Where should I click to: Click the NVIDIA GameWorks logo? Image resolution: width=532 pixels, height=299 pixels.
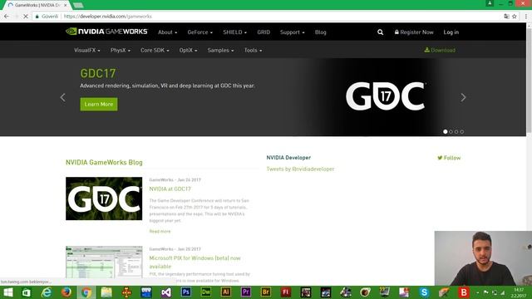pos(106,32)
